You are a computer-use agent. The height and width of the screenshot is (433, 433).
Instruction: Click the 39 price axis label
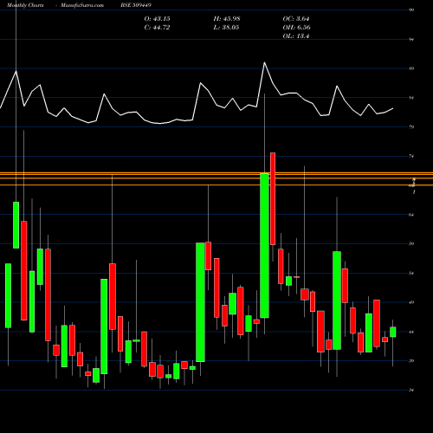pyautogui.click(x=411, y=361)
